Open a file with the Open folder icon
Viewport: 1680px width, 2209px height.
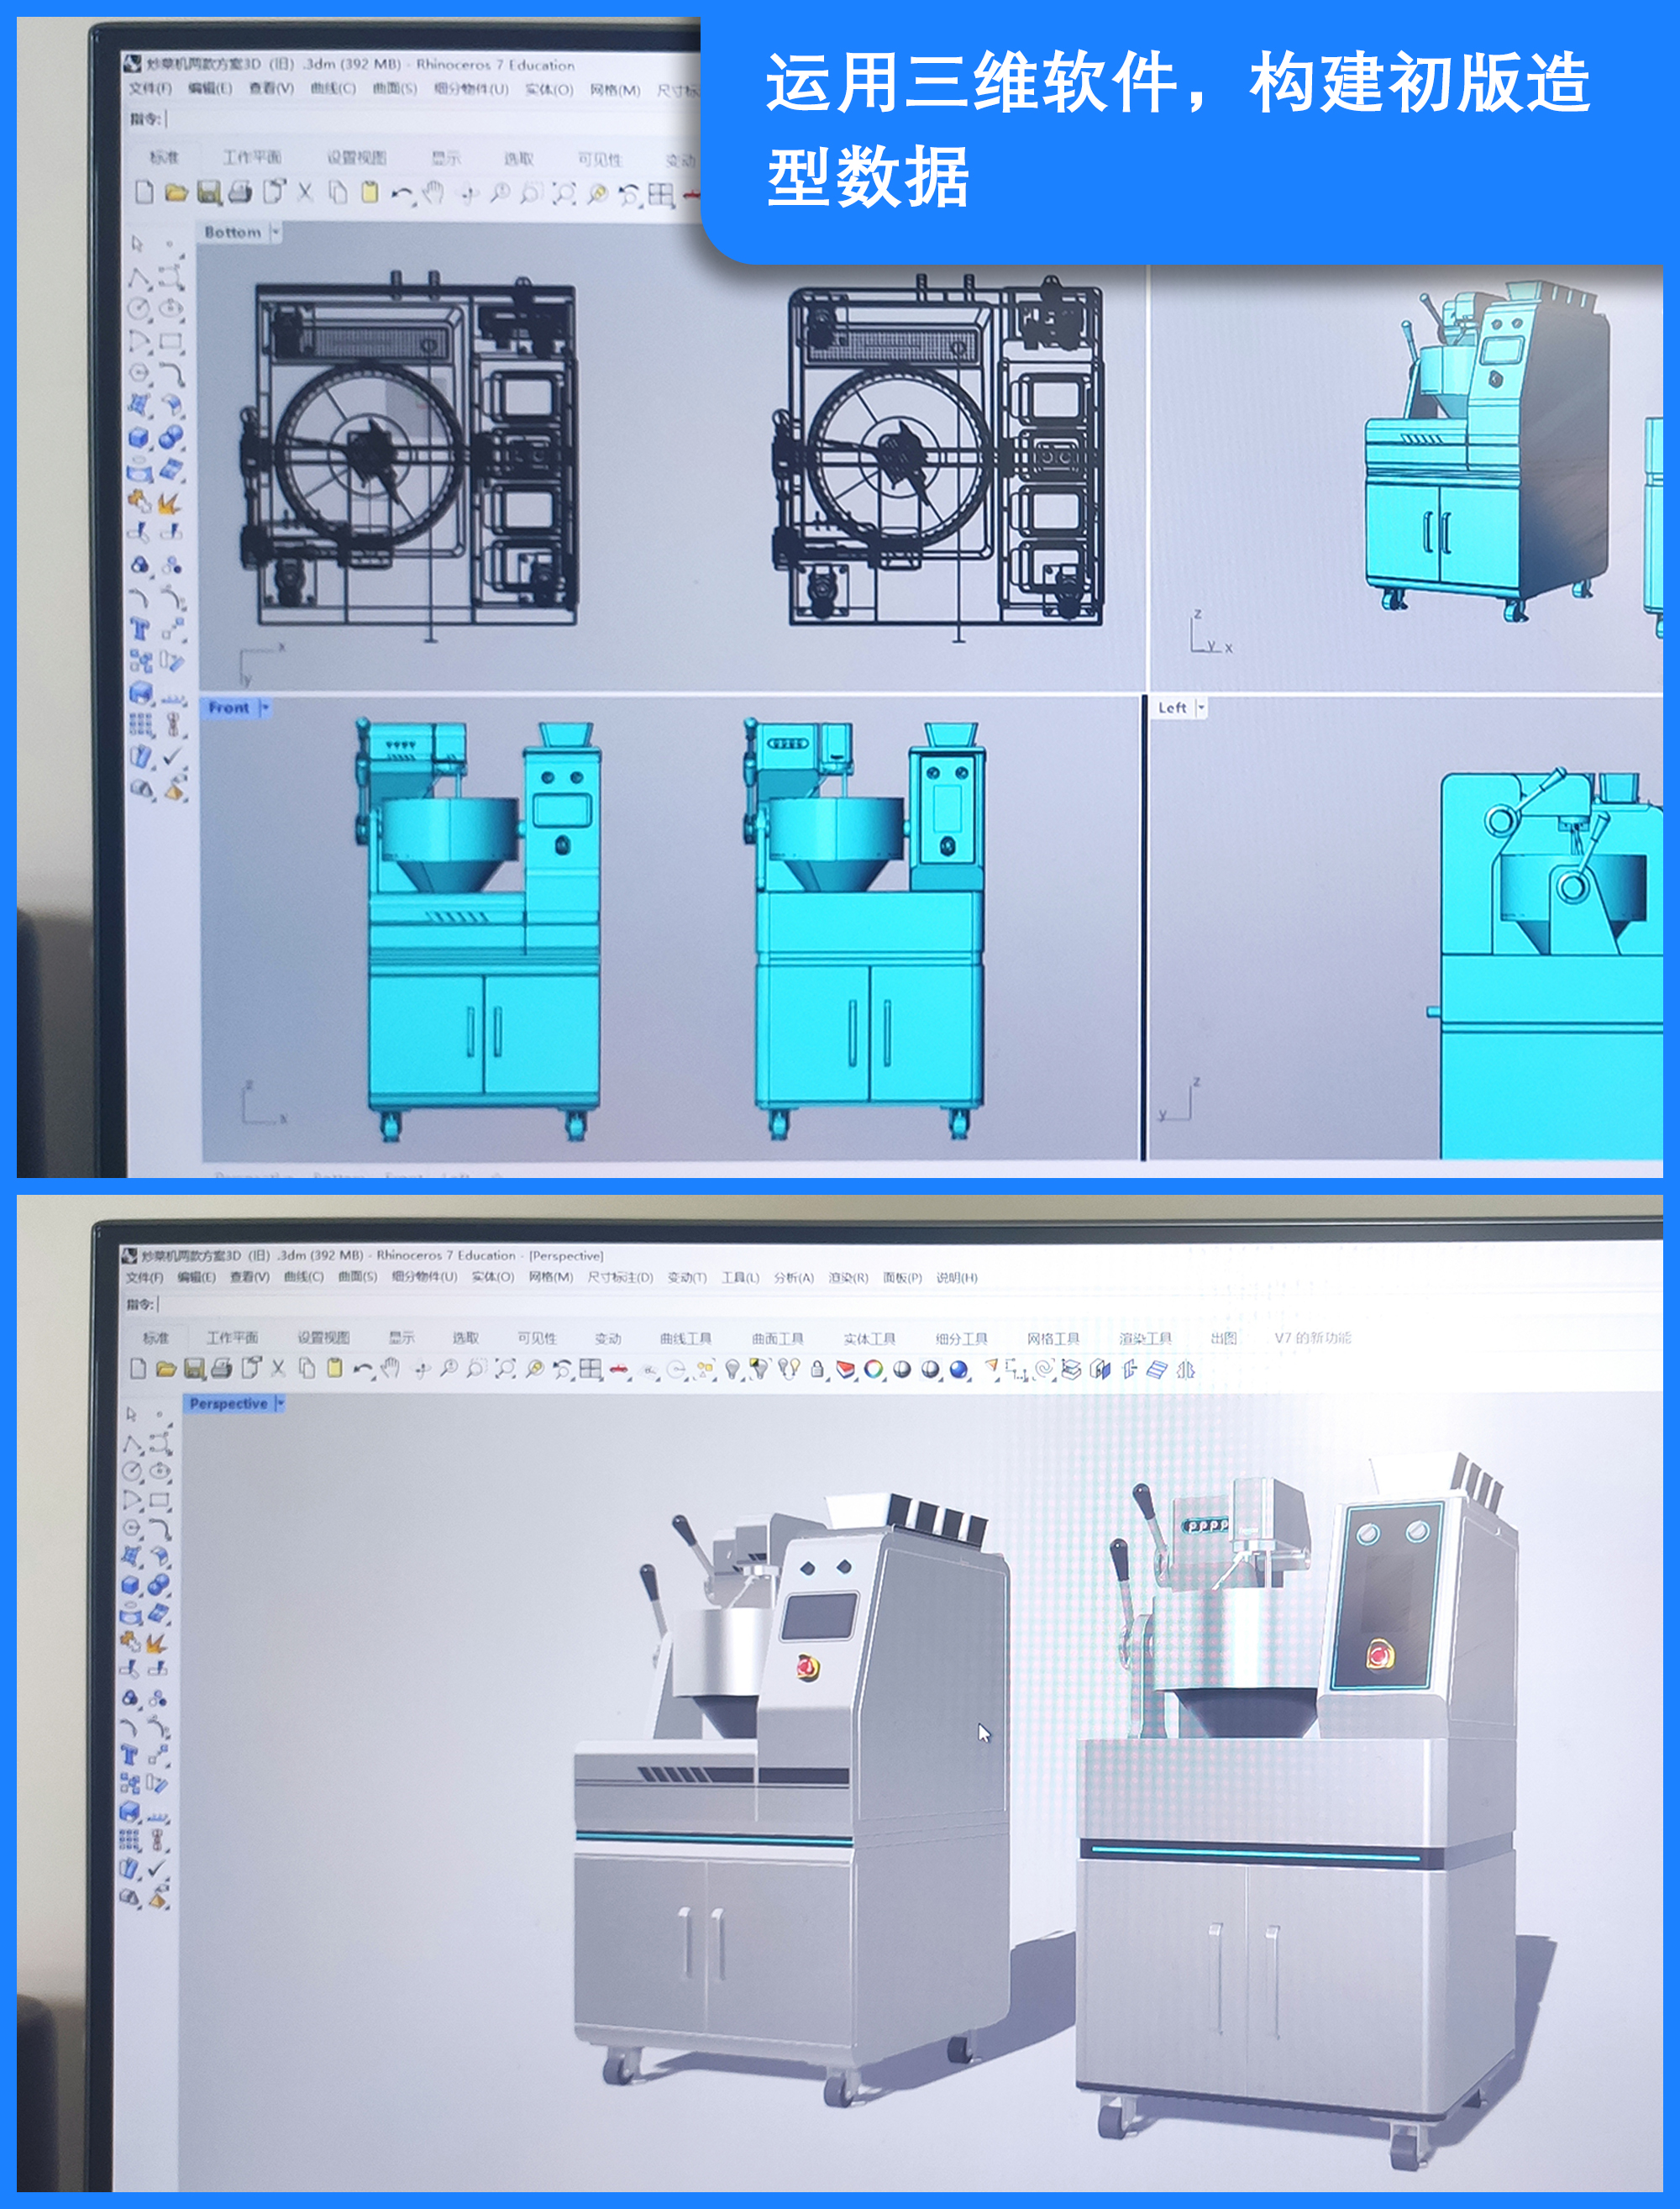click(167, 1369)
